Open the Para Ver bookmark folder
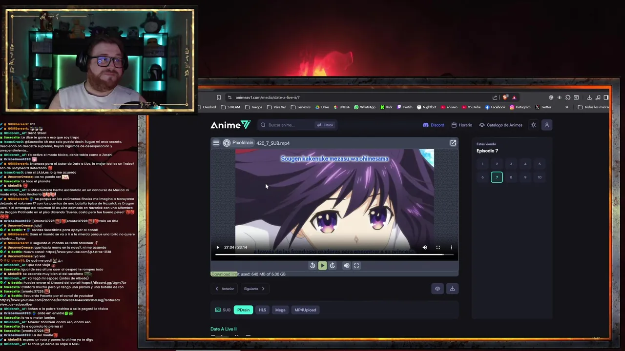The width and height of the screenshot is (625, 351). tap(276, 107)
